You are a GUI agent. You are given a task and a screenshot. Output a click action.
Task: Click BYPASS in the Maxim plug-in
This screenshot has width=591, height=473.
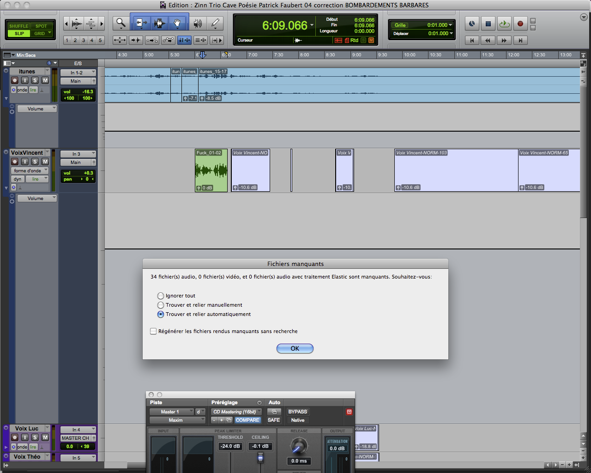[x=297, y=412]
